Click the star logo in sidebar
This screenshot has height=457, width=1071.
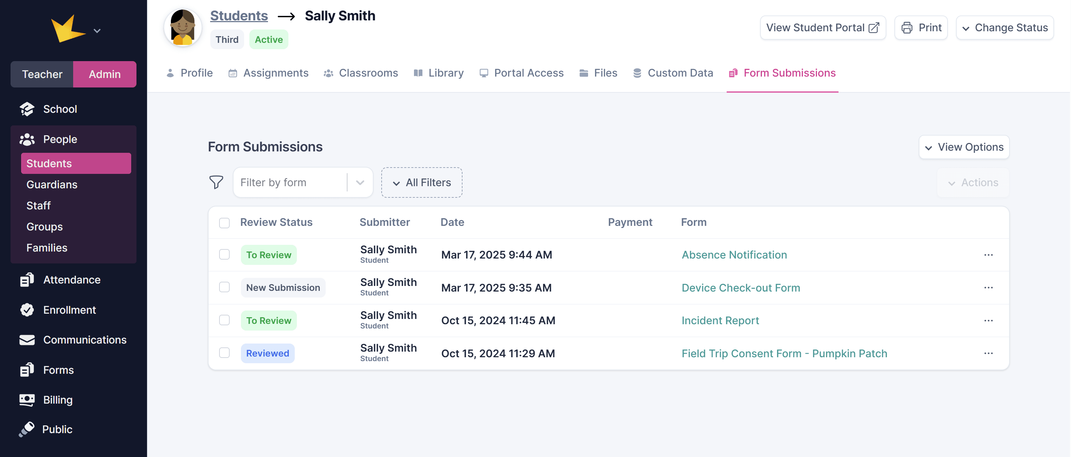68,29
